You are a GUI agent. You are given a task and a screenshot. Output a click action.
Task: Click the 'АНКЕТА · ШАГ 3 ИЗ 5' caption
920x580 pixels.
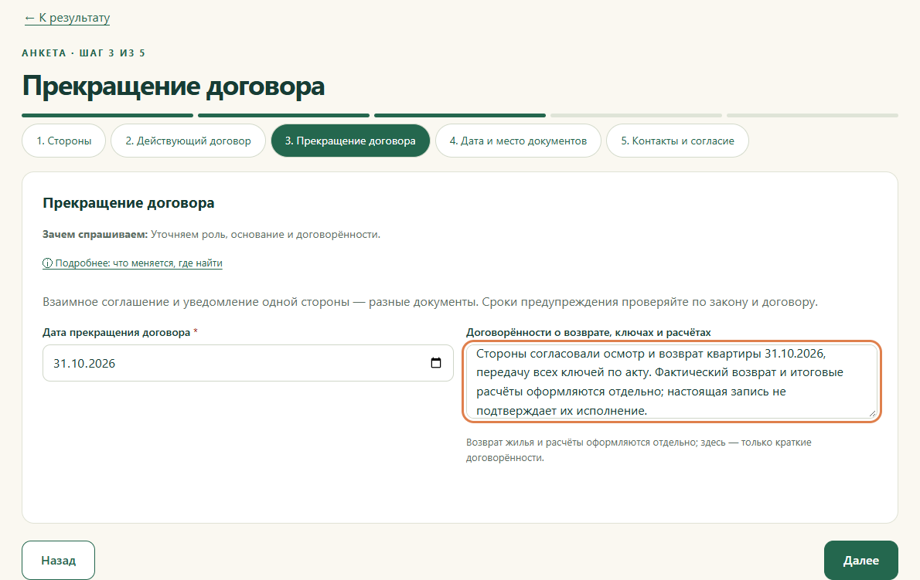[83, 53]
